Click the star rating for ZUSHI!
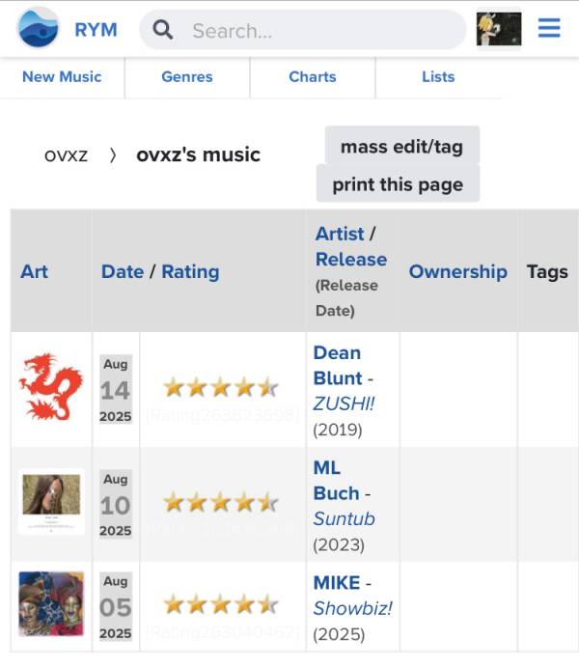The image size is (579, 668). point(221,388)
